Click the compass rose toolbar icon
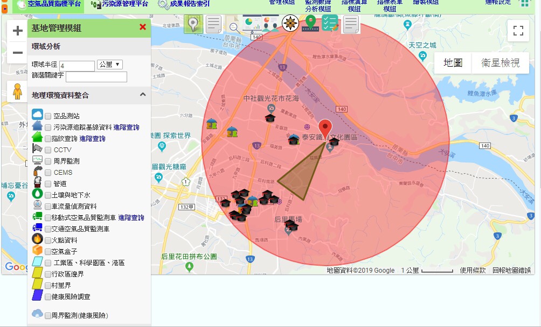541x327 pixels. [290, 23]
